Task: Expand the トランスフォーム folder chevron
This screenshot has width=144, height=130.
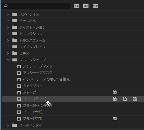Action: [x=8, y=40]
